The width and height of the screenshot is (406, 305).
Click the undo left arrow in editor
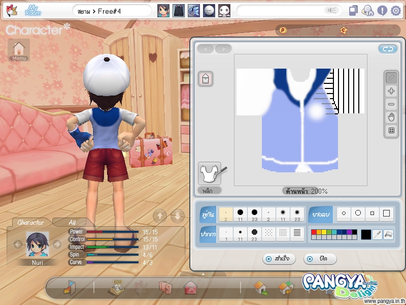point(206,49)
